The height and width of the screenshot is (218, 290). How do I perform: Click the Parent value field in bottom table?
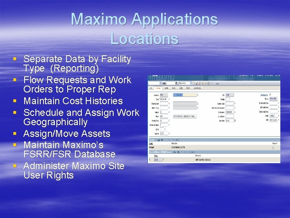coord(158,159)
